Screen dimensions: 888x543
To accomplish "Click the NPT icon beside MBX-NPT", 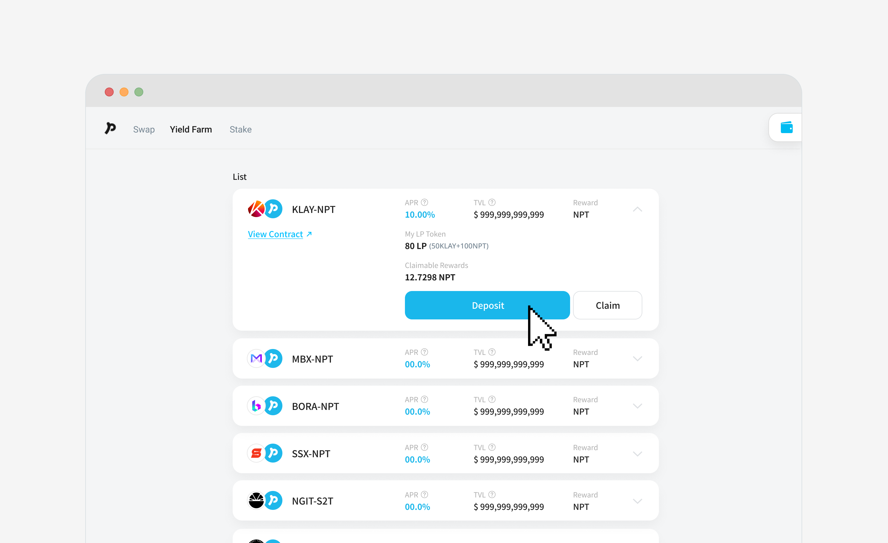I will 273,359.
